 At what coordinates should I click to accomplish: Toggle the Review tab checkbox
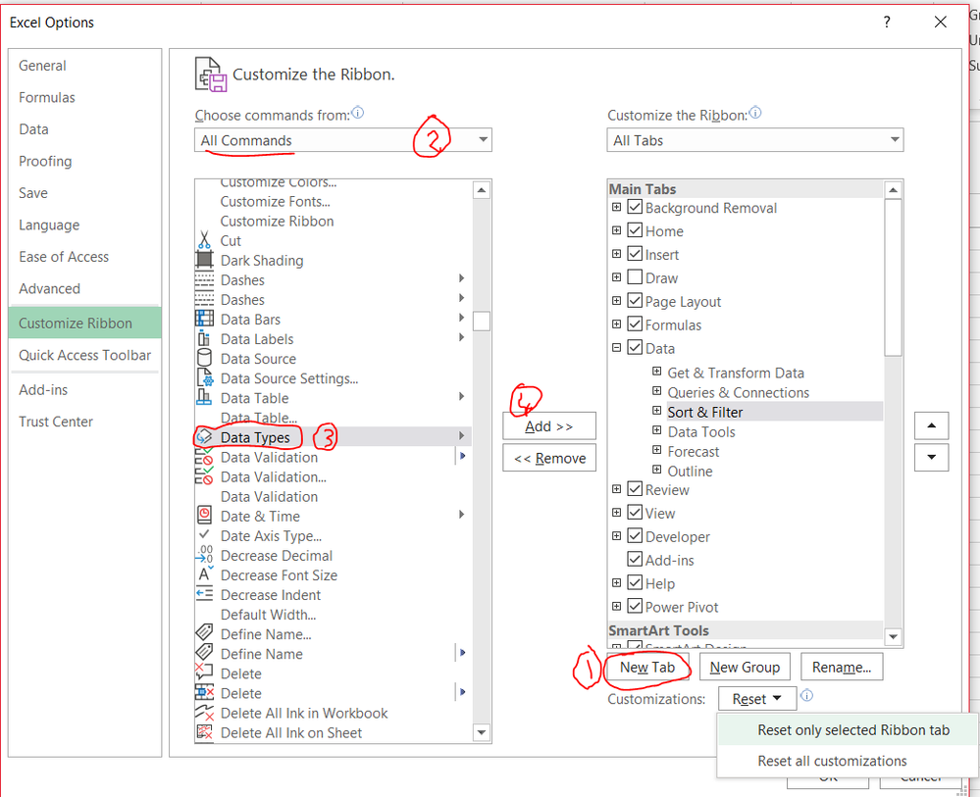tap(635, 489)
